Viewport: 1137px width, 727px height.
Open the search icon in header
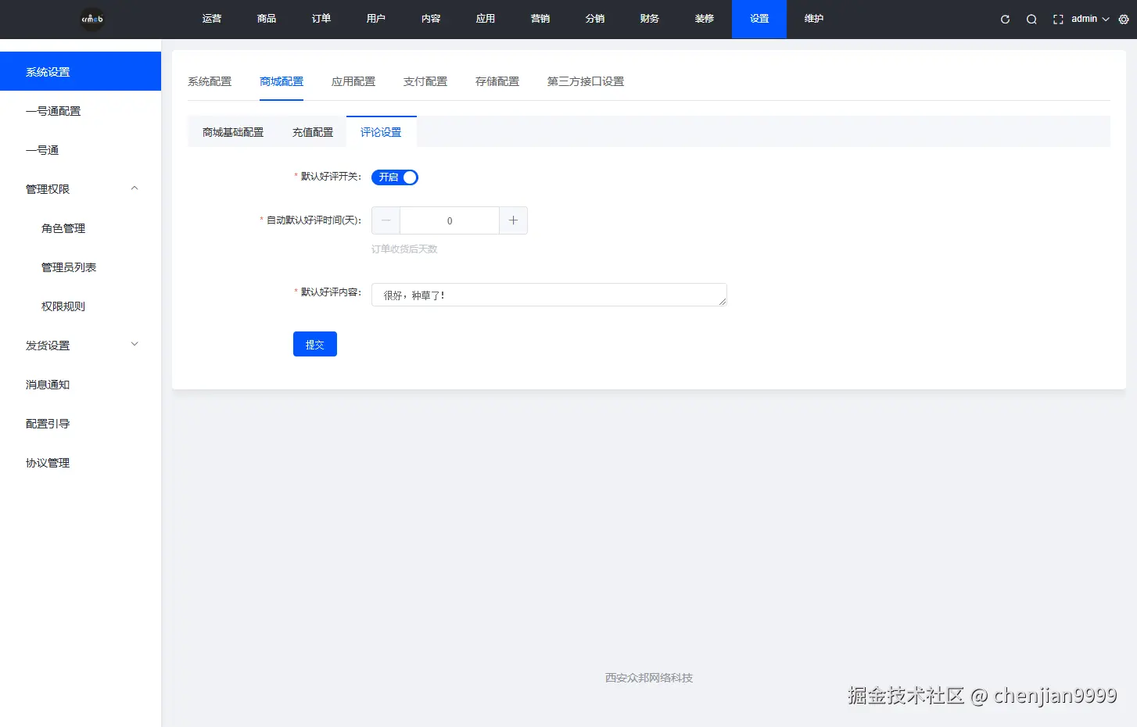coord(1031,20)
